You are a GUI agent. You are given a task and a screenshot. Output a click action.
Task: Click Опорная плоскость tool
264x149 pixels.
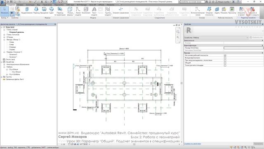[x=209, y=11]
